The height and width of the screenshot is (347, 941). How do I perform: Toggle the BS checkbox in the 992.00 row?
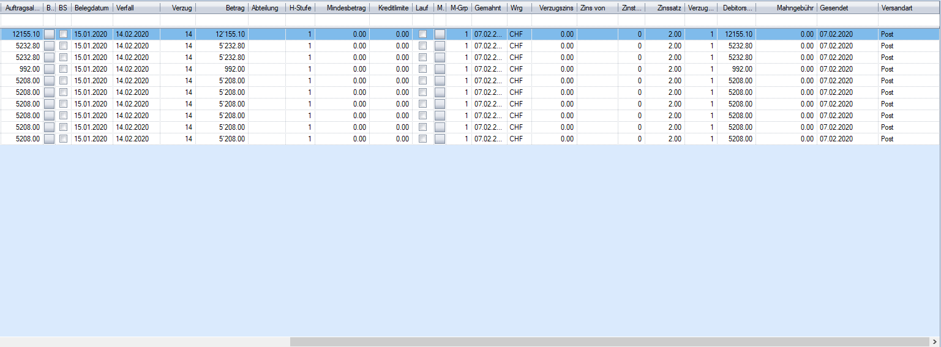tap(63, 69)
